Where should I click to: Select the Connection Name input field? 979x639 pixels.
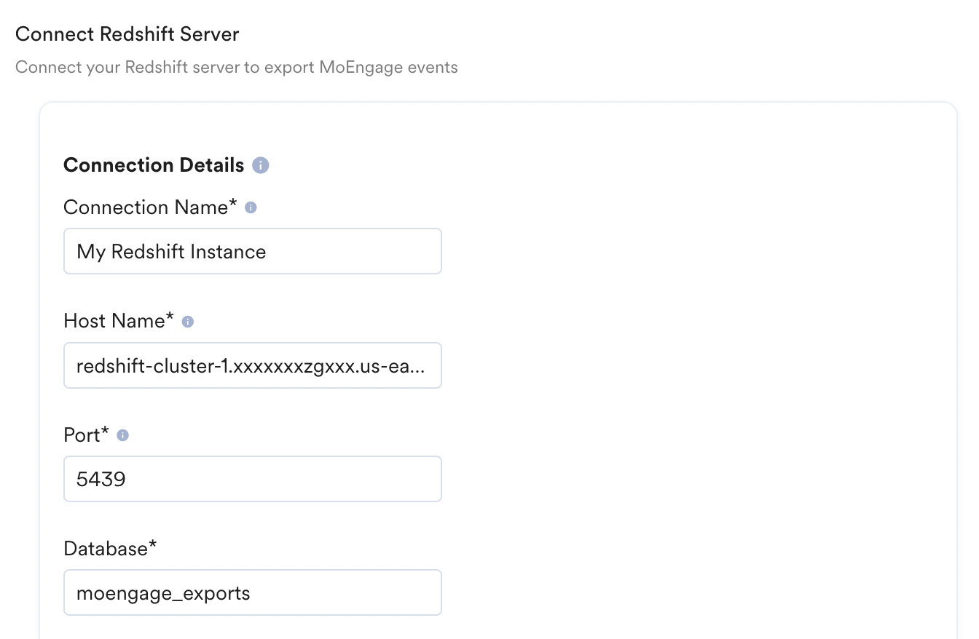pyautogui.click(x=252, y=251)
